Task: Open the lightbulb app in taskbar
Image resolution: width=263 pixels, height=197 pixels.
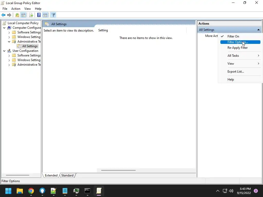Action: click(42, 191)
